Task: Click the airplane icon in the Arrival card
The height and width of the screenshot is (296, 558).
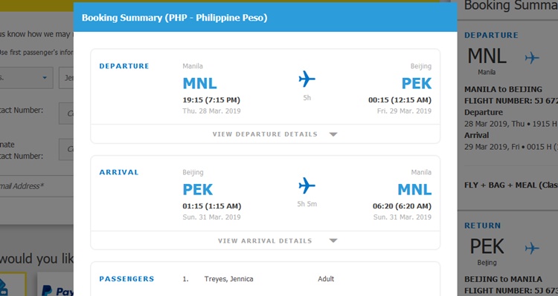Action: 307,185
